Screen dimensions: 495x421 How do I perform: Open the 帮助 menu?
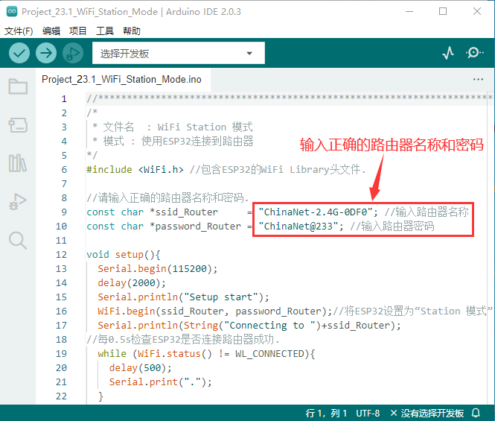point(131,31)
